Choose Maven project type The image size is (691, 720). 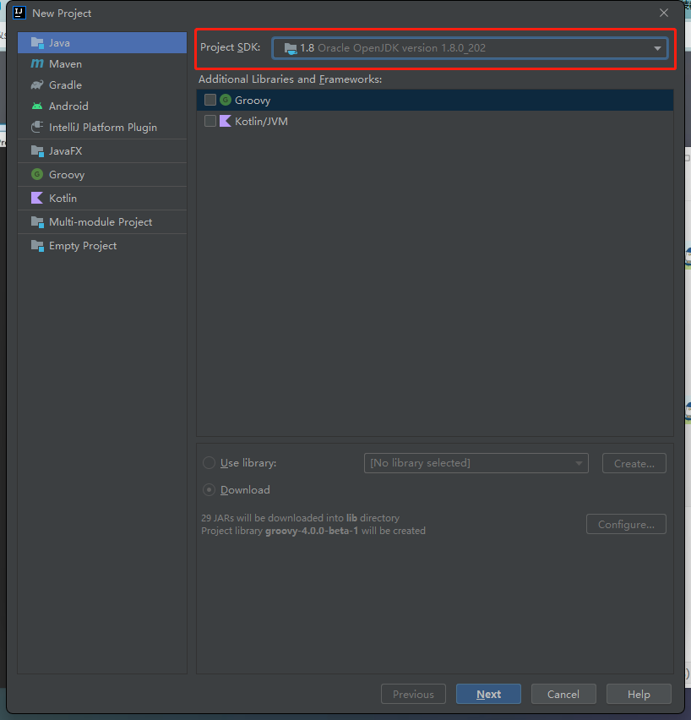pyautogui.click(x=102, y=64)
